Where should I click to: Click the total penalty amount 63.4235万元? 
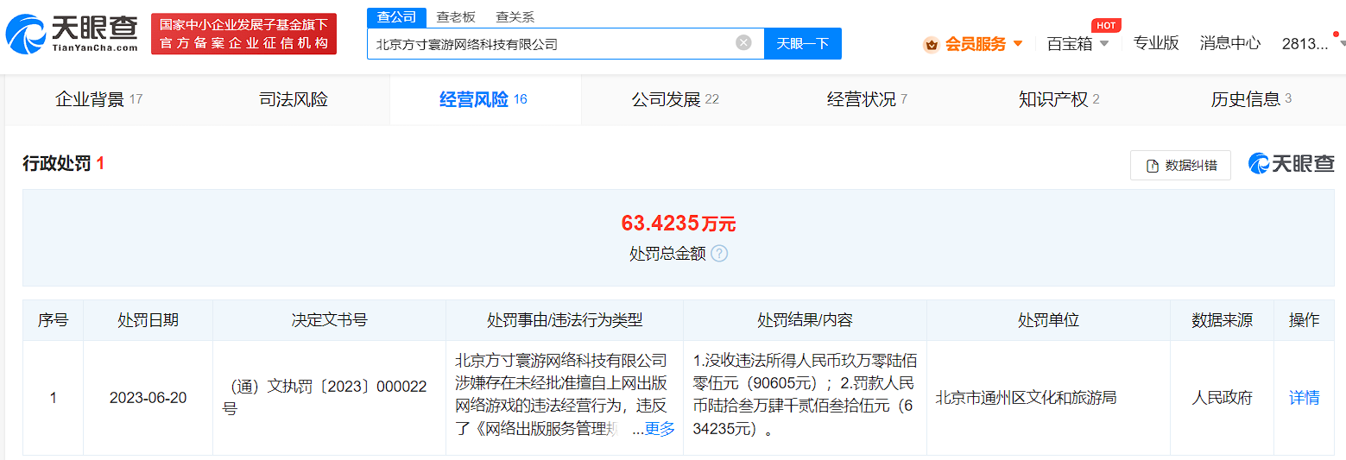click(679, 224)
